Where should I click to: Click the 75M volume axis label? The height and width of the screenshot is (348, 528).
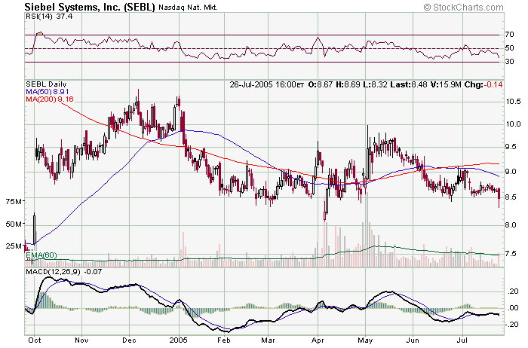pyautogui.click(x=14, y=201)
